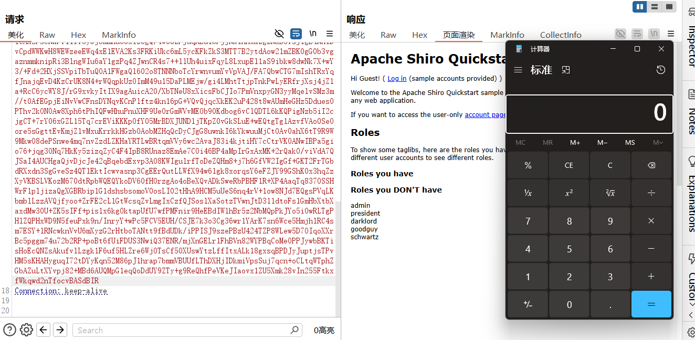695x340 pixels.
Task: Click 'Connection: keep-alive' header line
Action: point(61,291)
